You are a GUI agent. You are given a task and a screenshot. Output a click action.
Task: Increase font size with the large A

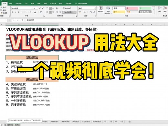coord(40,8)
